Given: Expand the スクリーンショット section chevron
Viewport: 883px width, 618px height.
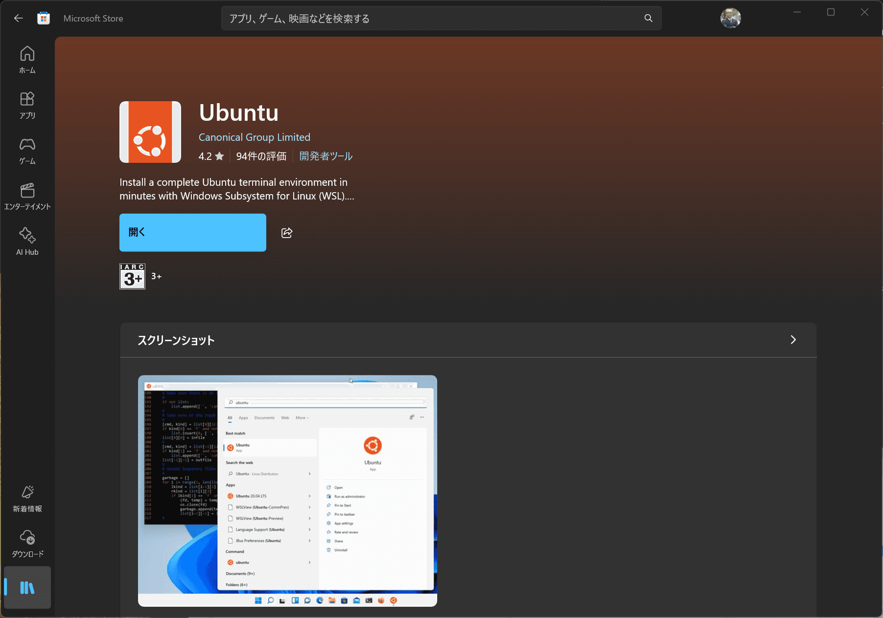Looking at the screenshot, I should click(793, 340).
